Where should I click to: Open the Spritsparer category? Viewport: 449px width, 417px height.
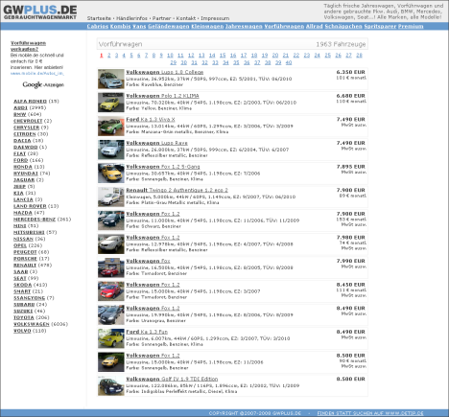[380, 26]
